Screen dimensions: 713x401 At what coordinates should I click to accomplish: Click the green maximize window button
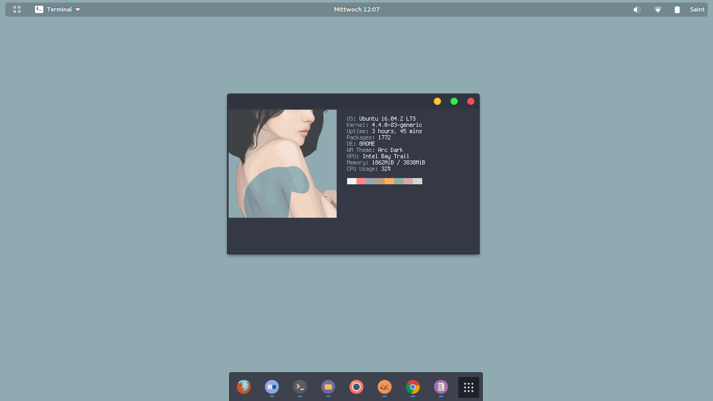[x=454, y=101]
